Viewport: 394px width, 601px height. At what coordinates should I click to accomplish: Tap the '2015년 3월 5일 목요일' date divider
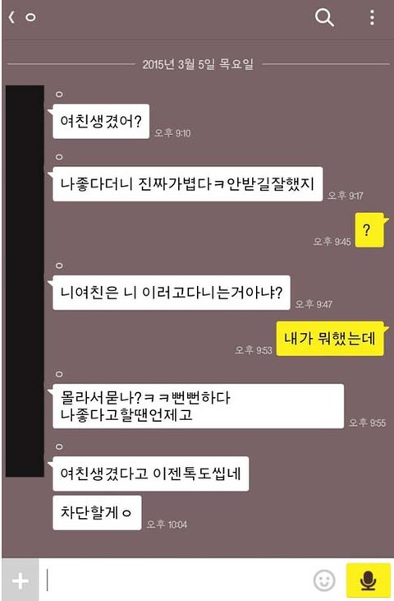tap(198, 64)
